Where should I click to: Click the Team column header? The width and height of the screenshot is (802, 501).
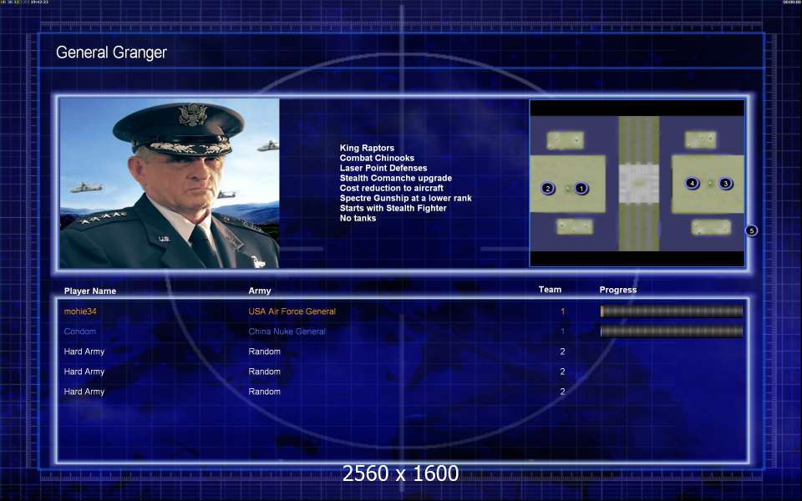(550, 290)
